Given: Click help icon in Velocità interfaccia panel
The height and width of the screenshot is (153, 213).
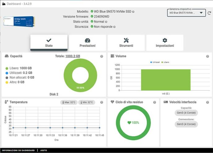Looking at the screenshot, I should click(x=207, y=102).
